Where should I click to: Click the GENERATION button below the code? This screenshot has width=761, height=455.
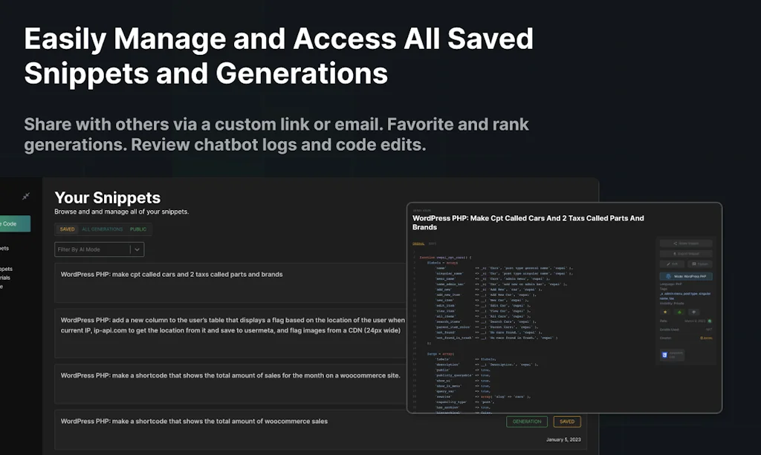[527, 421]
